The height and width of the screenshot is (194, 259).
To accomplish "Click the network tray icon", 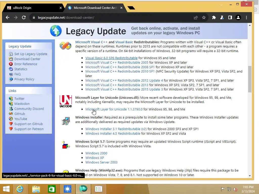I will [x=229, y=189].
